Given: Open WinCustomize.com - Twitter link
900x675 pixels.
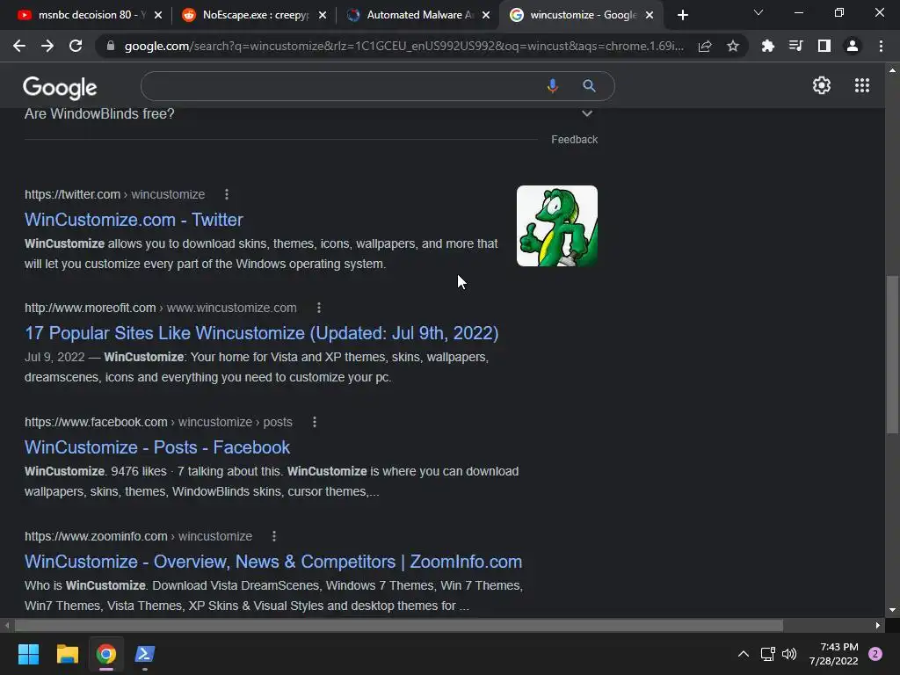Looking at the screenshot, I should click(134, 219).
